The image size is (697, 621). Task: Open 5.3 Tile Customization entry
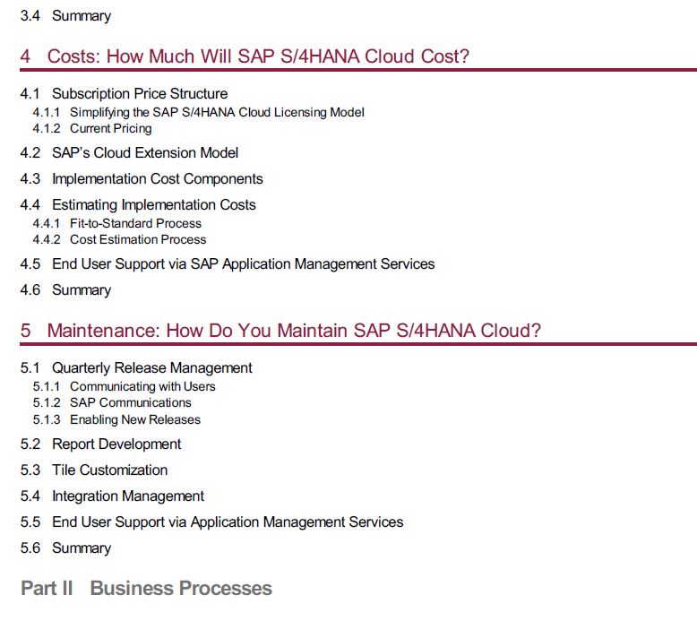pyautogui.click(x=94, y=470)
